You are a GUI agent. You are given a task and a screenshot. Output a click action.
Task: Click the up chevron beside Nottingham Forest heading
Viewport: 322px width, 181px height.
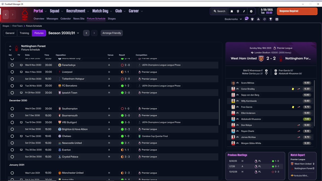pos(10,46)
